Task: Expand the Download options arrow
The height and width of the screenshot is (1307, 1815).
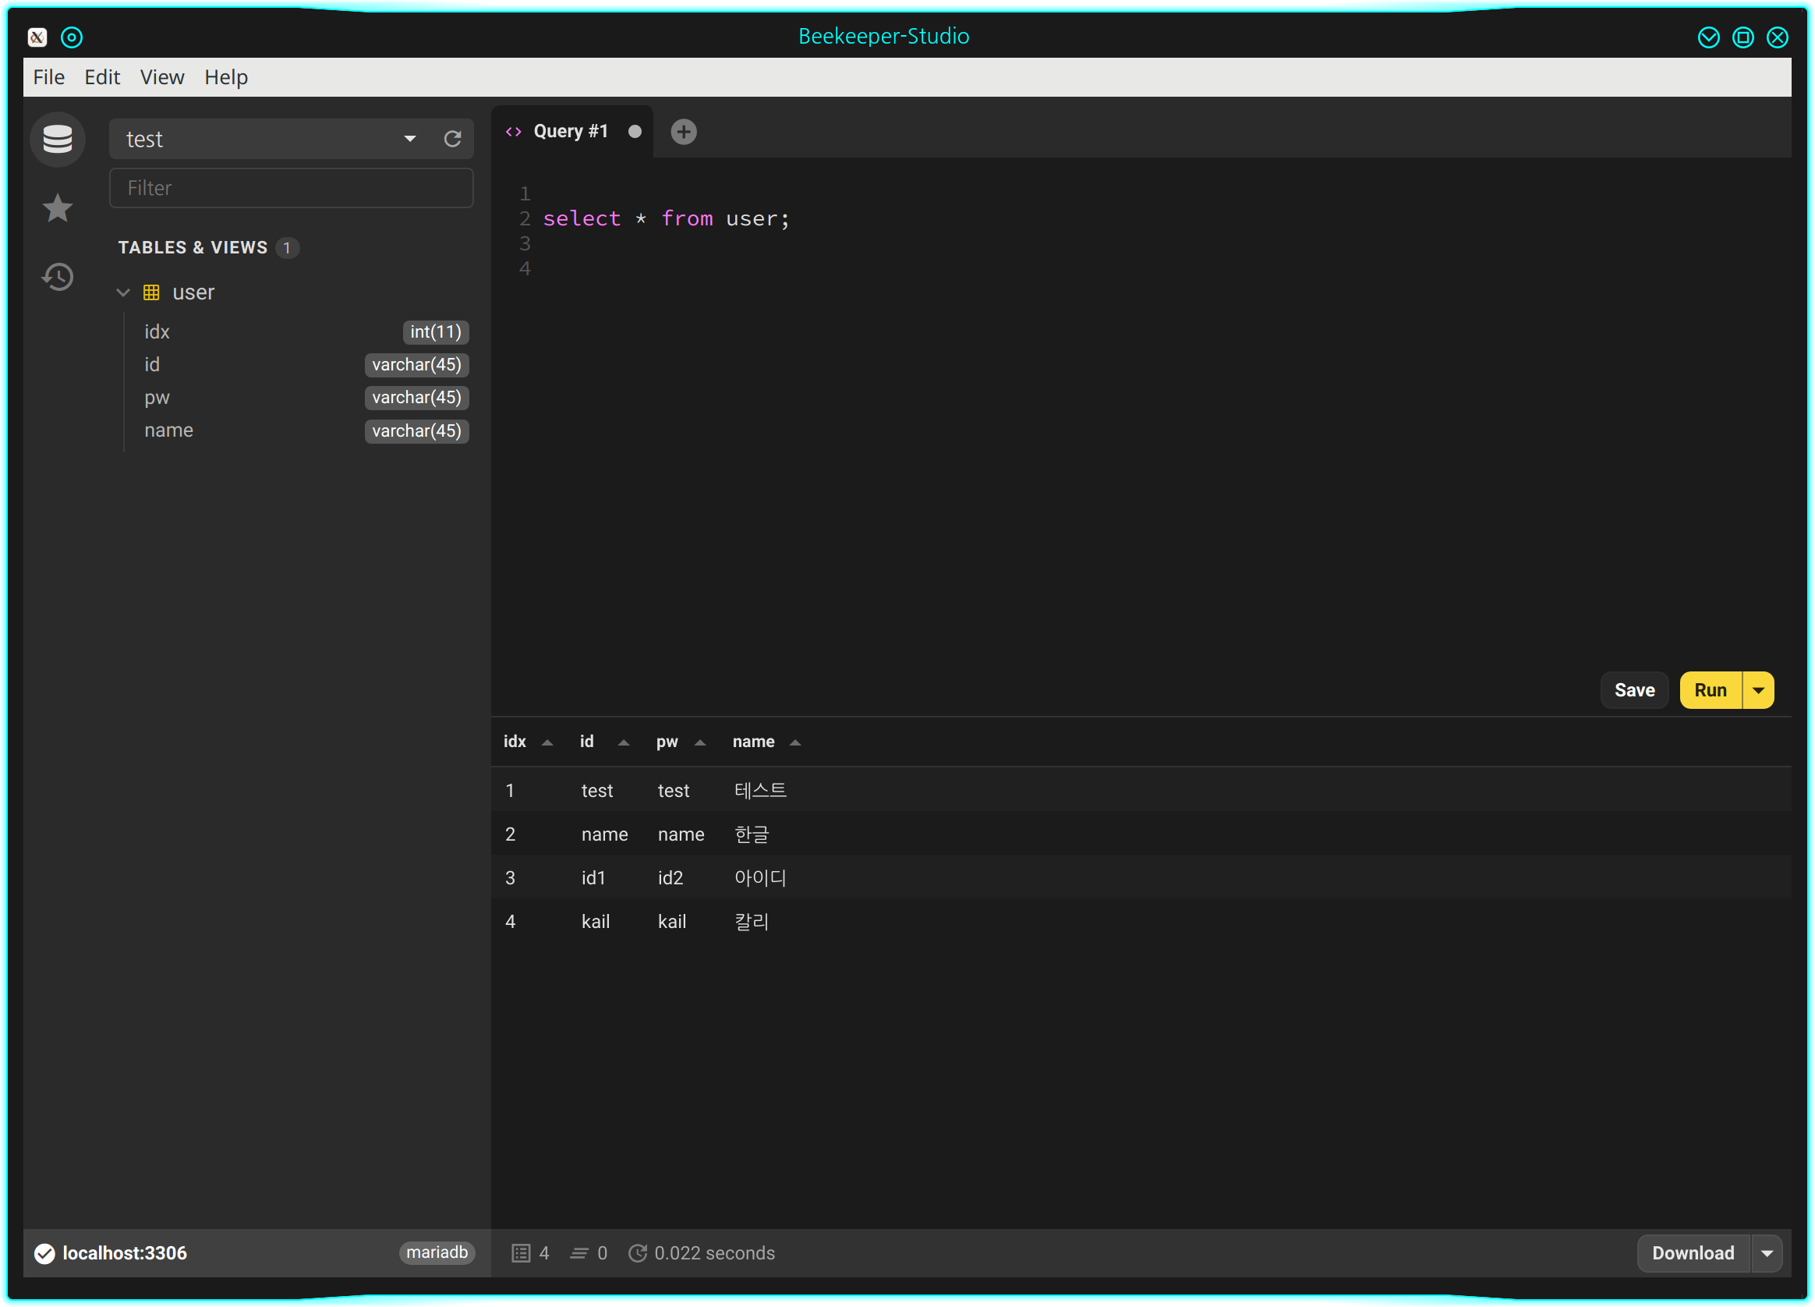Action: pyautogui.click(x=1767, y=1252)
